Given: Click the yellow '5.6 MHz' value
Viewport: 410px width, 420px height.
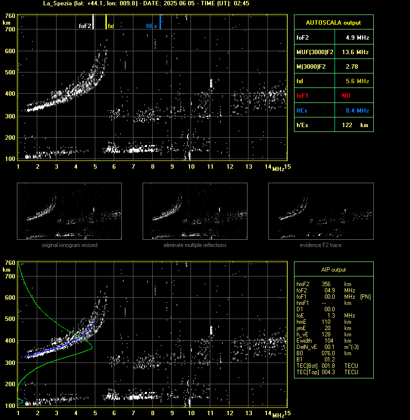Looking at the screenshot, I should point(357,81).
